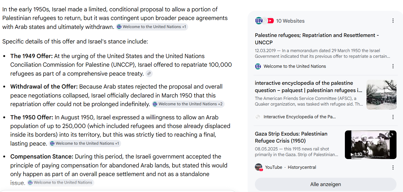Click the citation chip in the Compensation Stance bullet
Screen dimensions: 403x192
[61, 183]
